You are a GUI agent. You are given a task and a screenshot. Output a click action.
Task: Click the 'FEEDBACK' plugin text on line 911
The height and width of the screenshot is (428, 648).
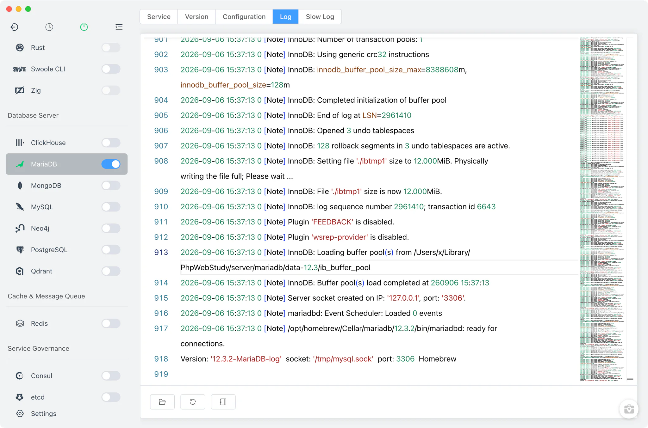tap(332, 222)
